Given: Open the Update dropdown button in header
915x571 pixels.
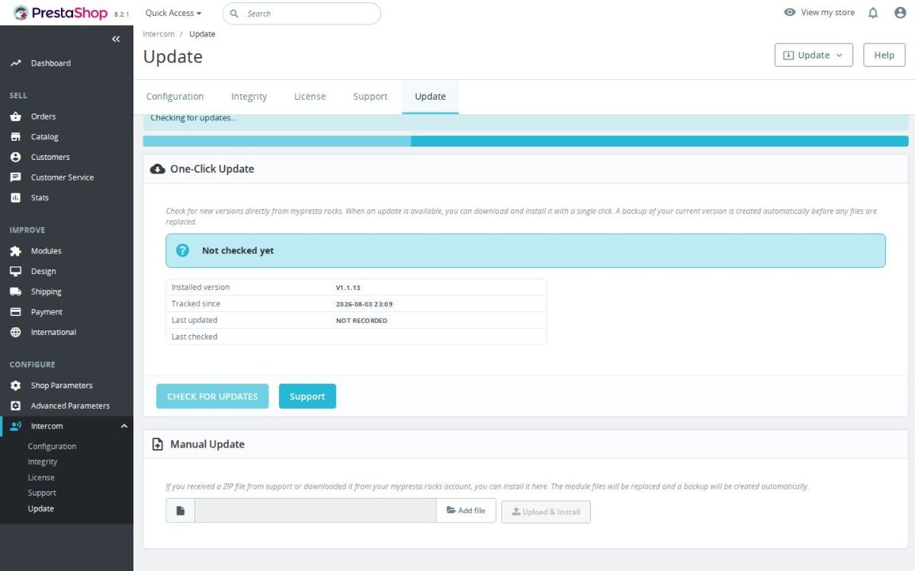Looking at the screenshot, I should pos(814,55).
